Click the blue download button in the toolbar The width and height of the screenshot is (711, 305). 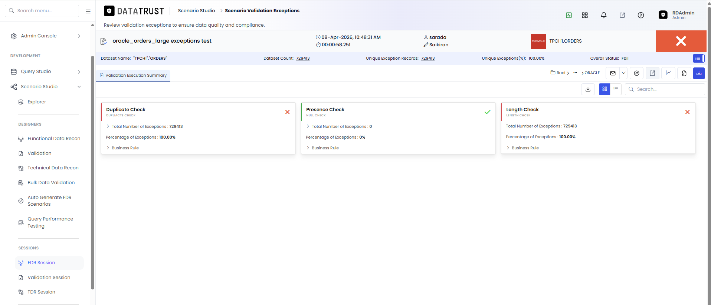coord(699,73)
